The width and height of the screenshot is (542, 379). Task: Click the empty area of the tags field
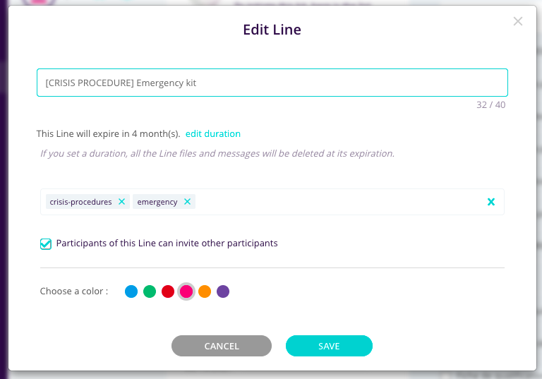(339, 202)
